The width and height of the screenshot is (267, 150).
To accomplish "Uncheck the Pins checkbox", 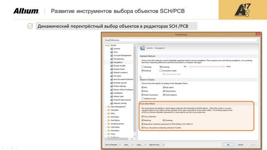I will 143,87.
